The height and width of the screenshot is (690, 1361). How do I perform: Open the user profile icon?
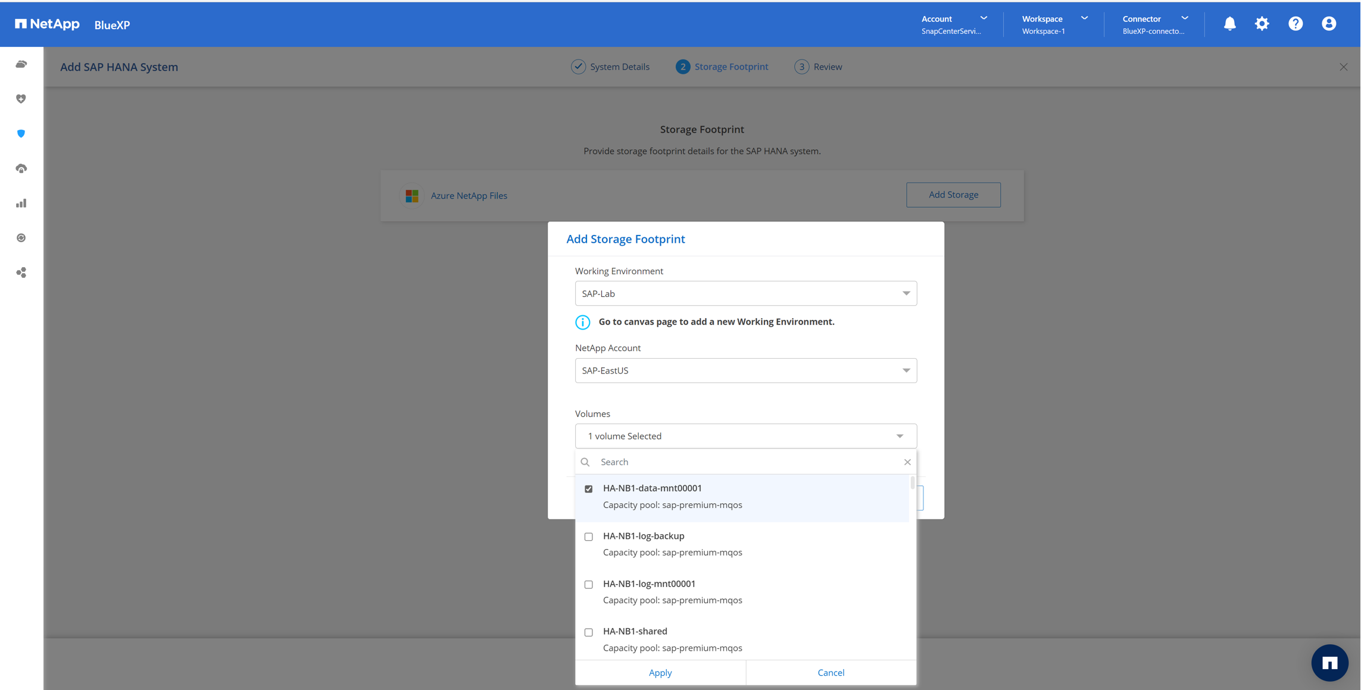(1329, 24)
